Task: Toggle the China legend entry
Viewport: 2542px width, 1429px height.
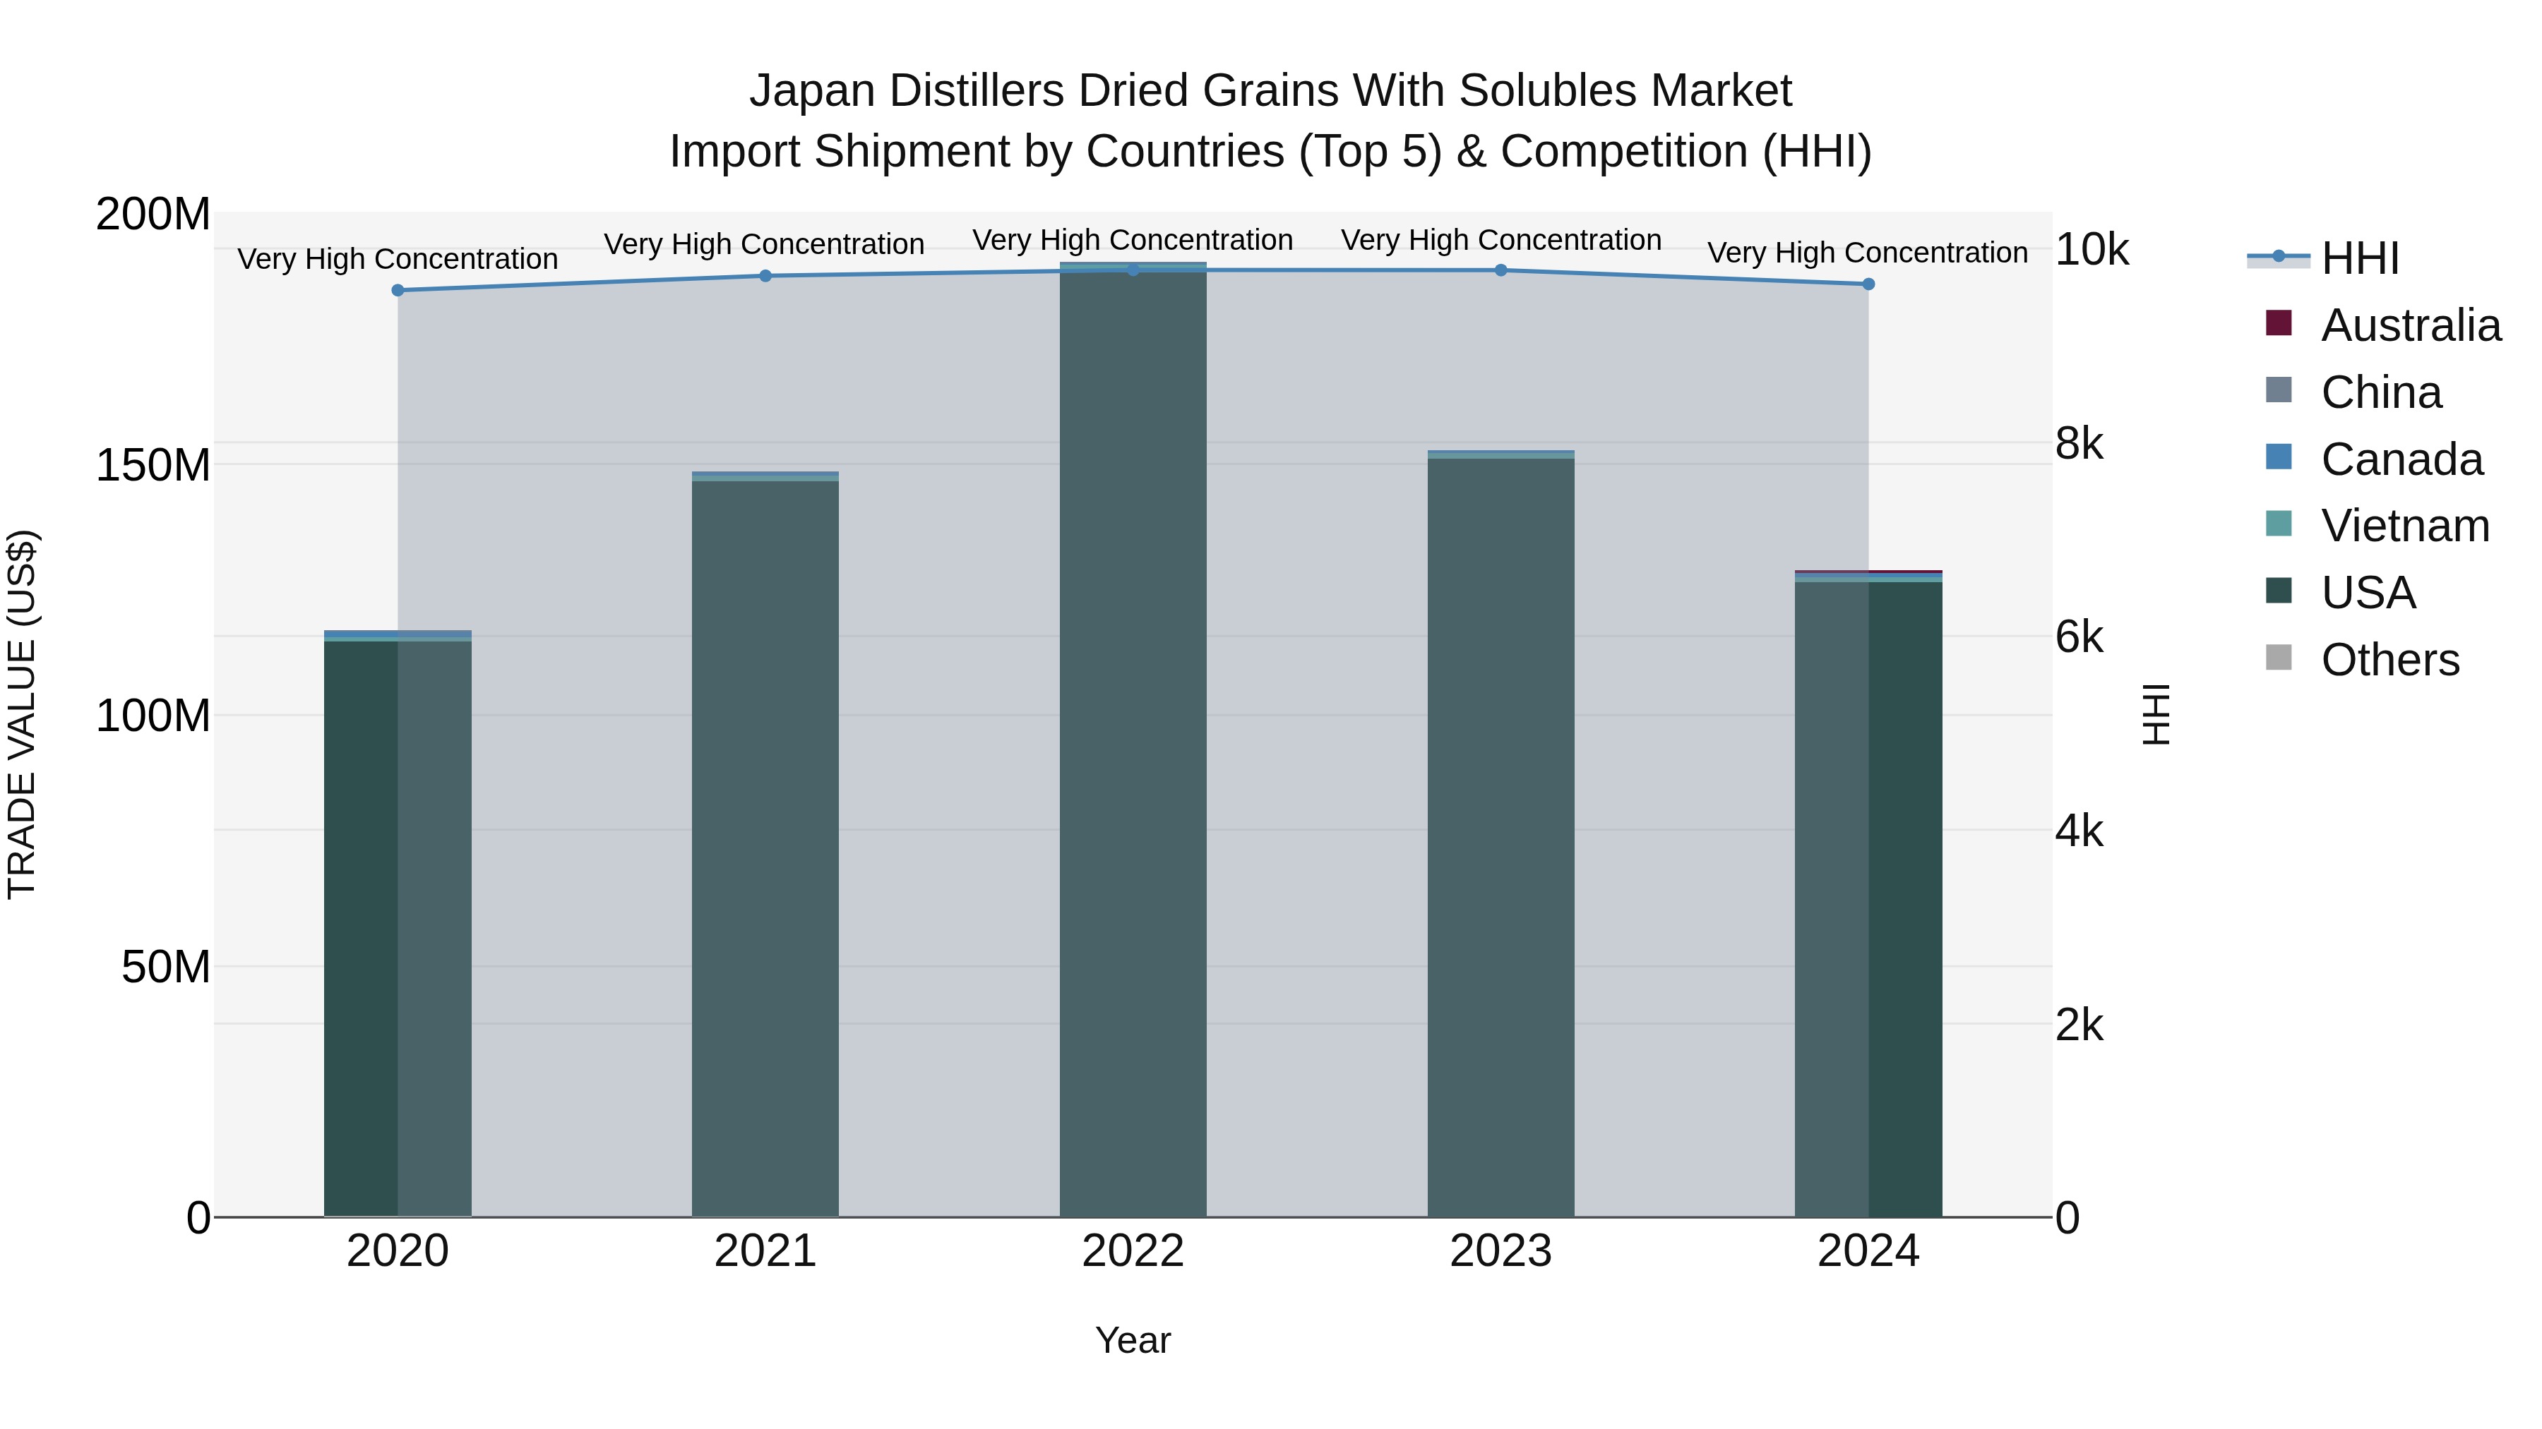Action: pos(2353,392)
